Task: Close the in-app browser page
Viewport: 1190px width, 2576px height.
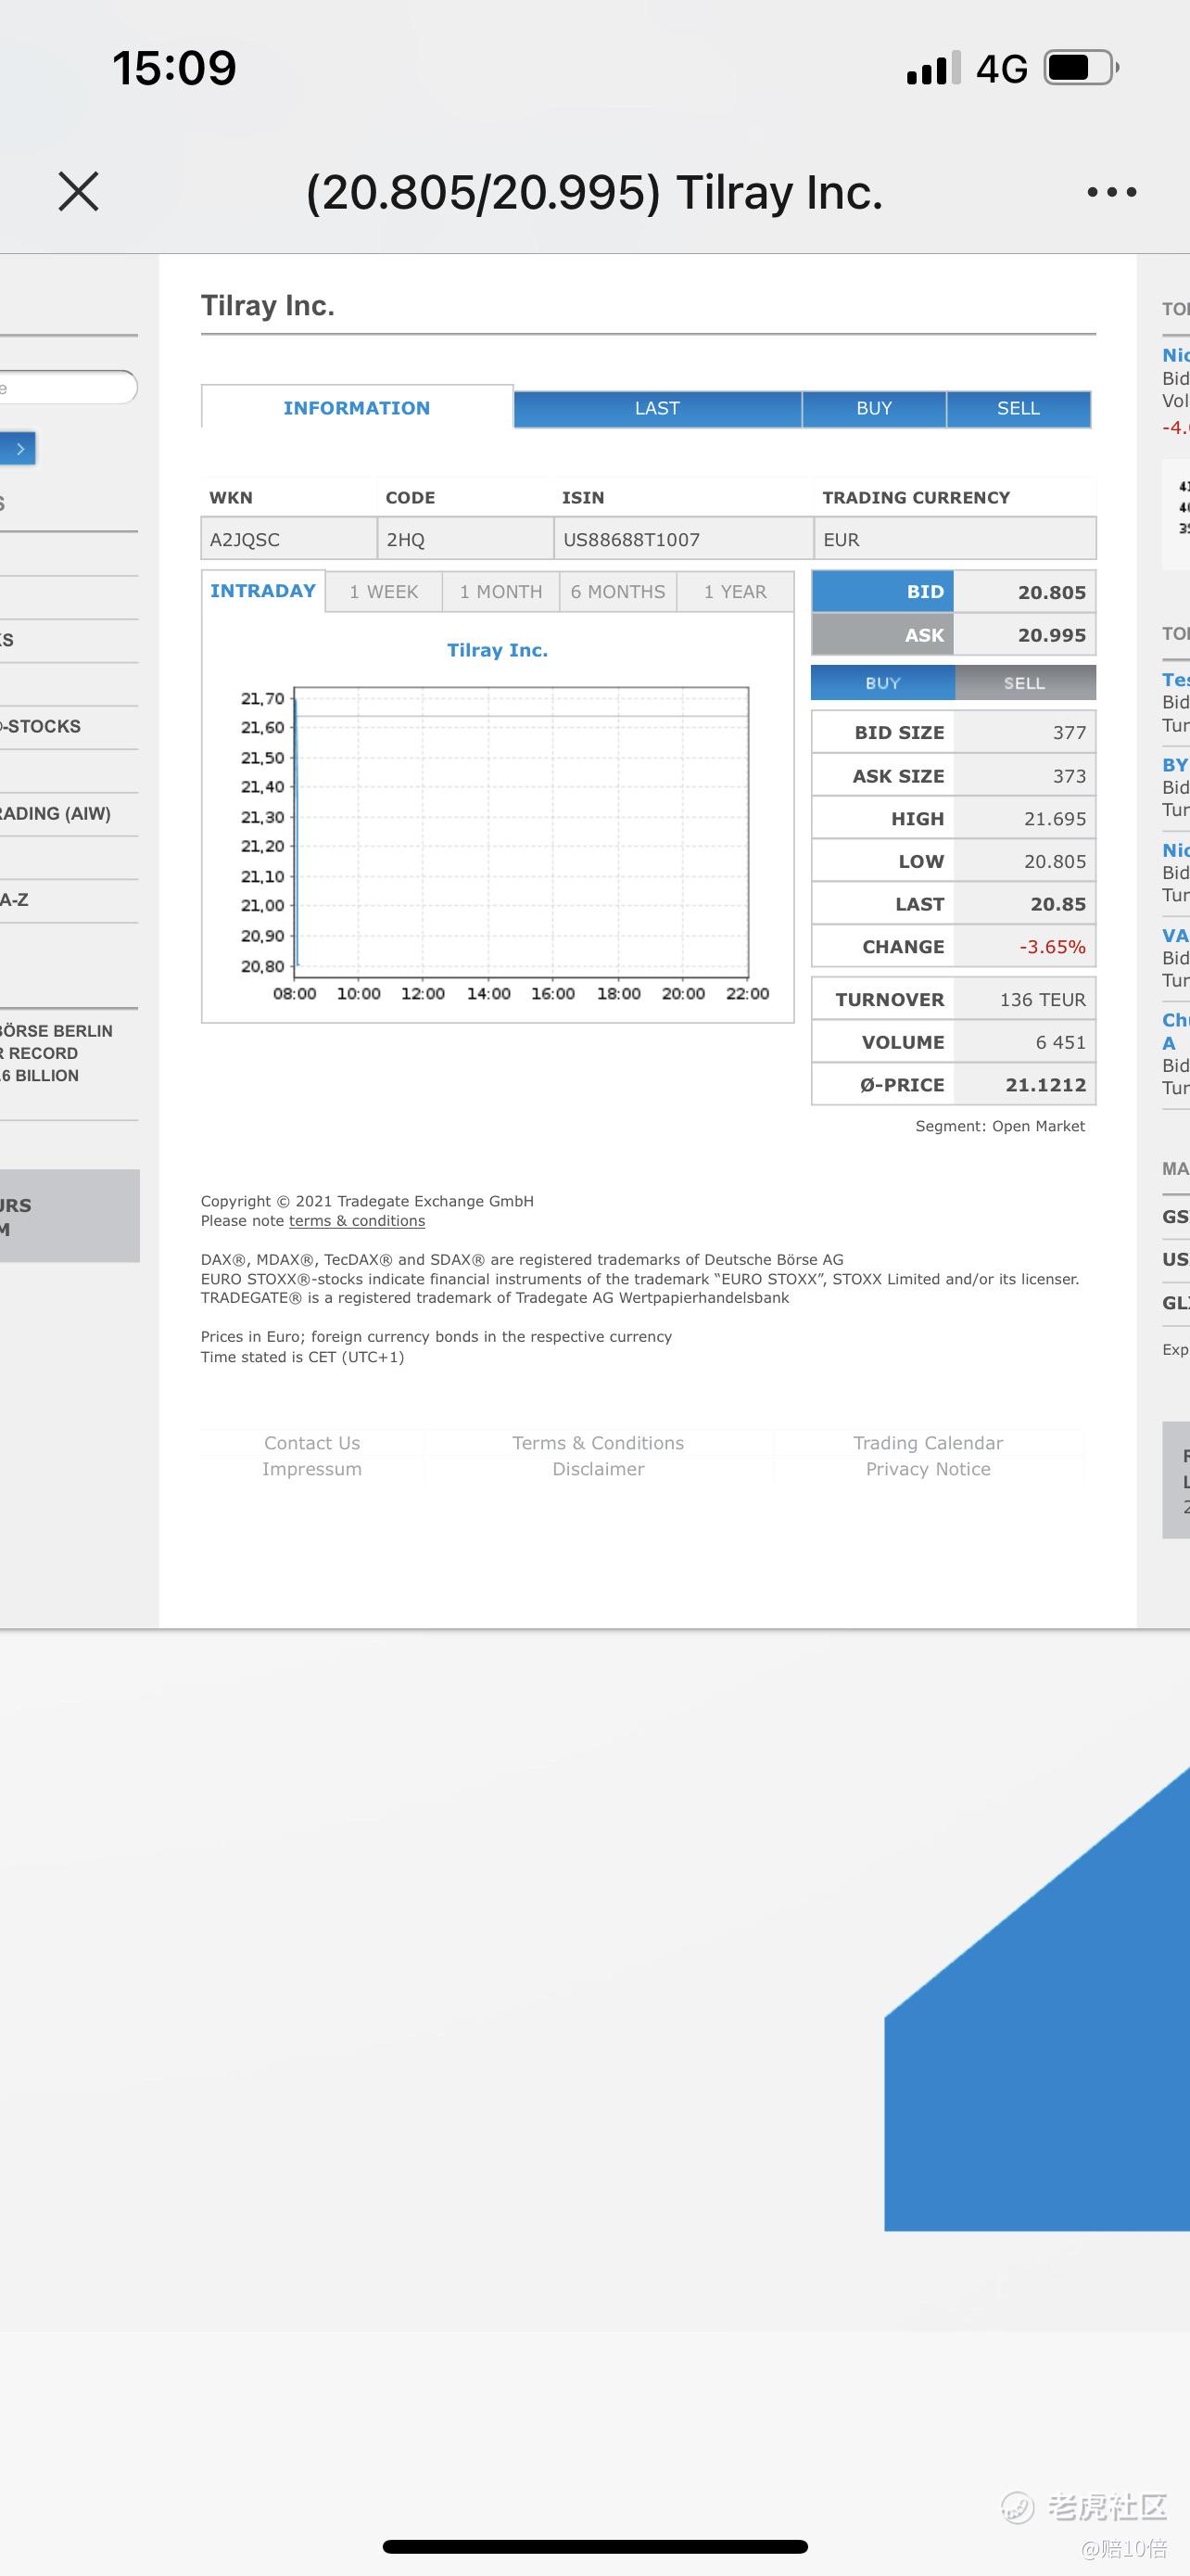Action: click(x=78, y=191)
